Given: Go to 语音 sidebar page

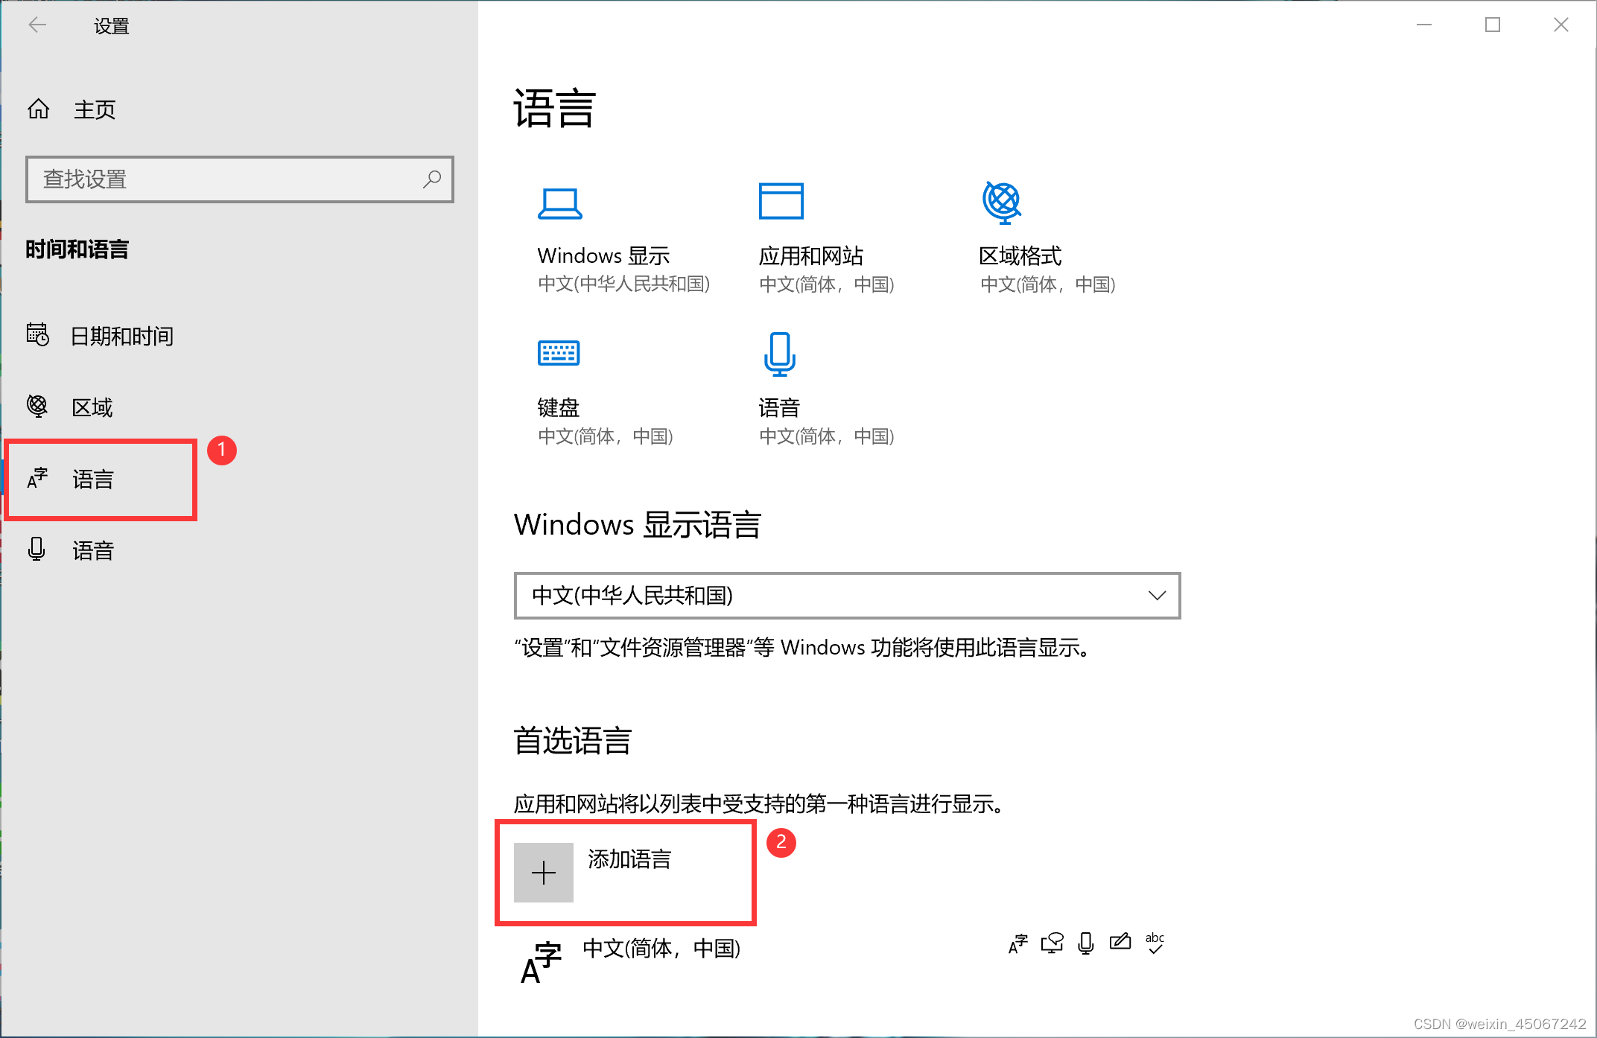Looking at the screenshot, I should pos(92,550).
